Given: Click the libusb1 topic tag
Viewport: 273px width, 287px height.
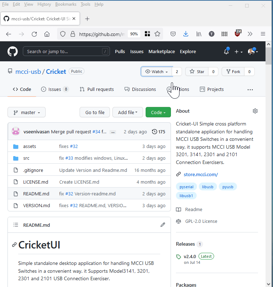Looking at the screenshot, I should coord(186,196).
